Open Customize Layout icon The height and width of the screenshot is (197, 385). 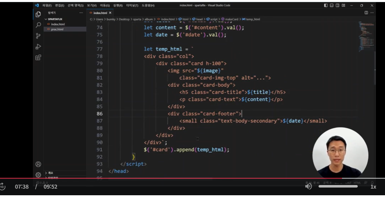(x=343, y=5)
